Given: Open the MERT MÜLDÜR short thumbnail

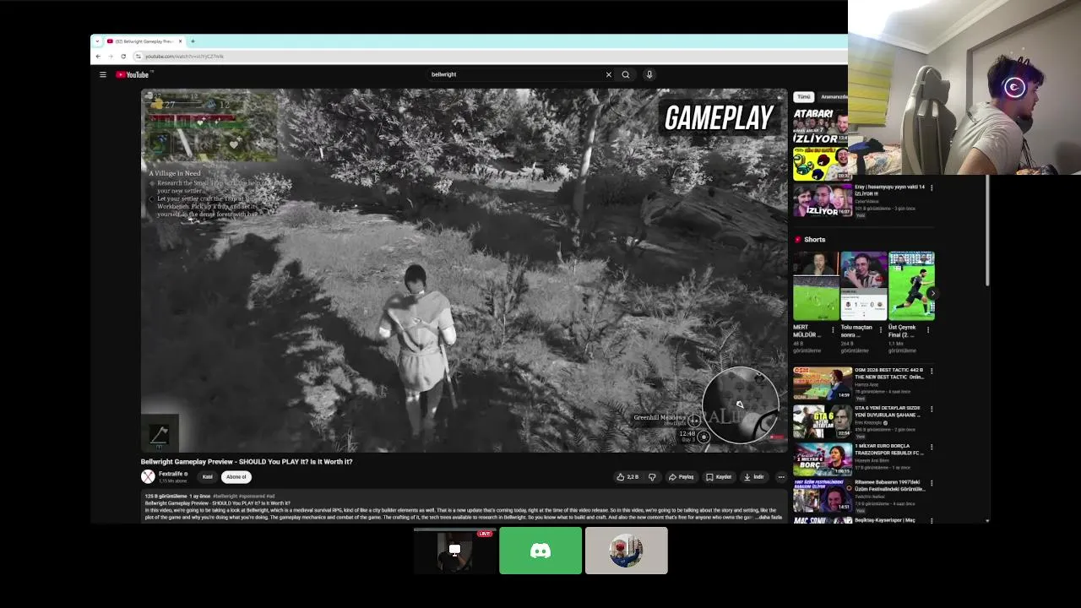Looking at the screenshot, I should [816, 286].
